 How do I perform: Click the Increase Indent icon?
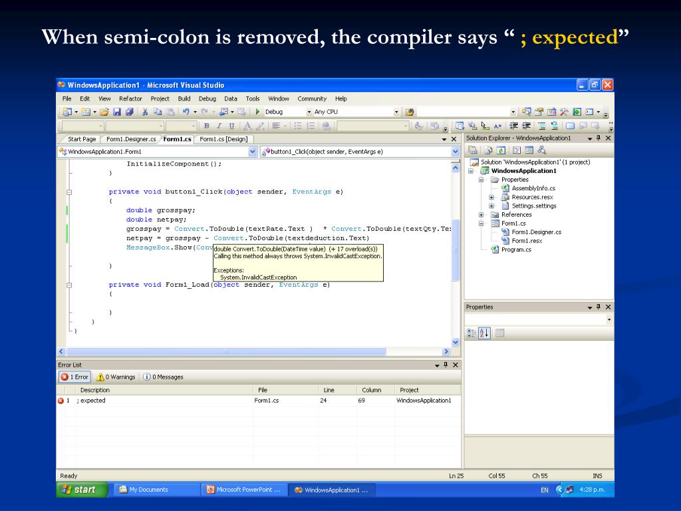[x=527, y=126]
